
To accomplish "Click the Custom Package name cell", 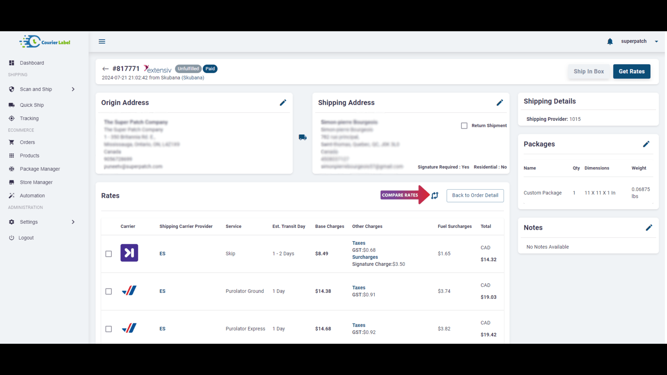I will (542, 193).
